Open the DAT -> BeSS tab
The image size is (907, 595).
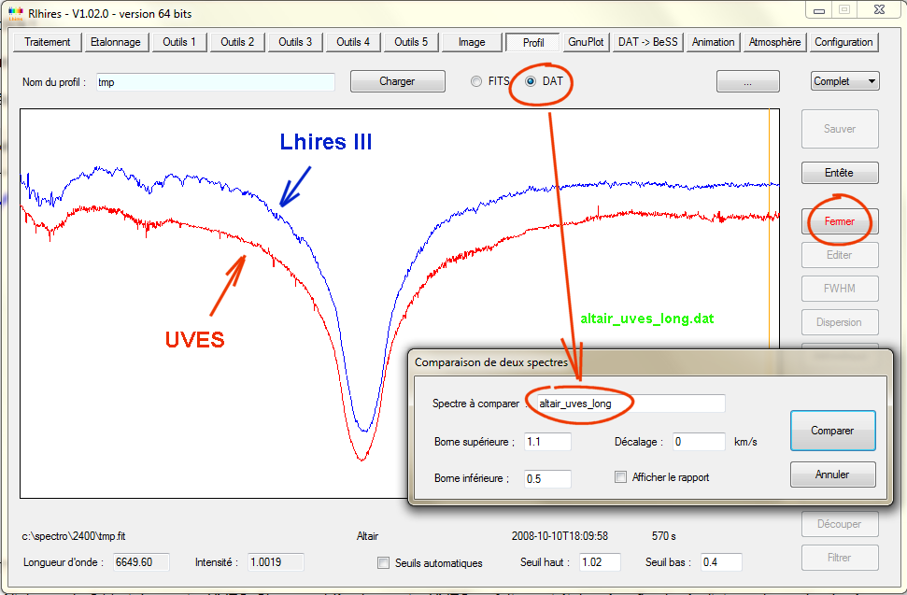coord(648,42)
